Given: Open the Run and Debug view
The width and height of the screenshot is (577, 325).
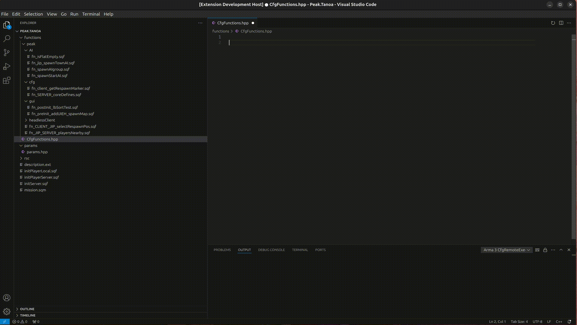Looking at the screenshot, I should pos(7,66).
